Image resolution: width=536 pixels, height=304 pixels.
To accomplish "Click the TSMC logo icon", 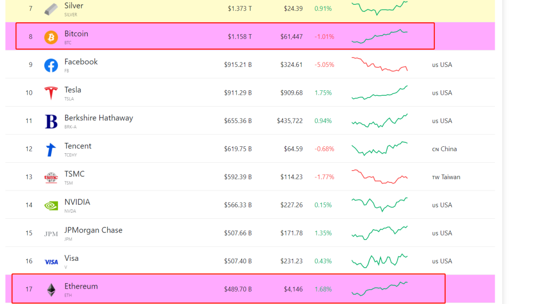I will (x=51, y=177).
